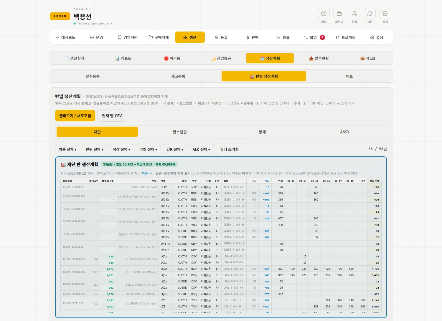Viewport: 442px width, 321px height.
Task: Switch to the 생산실적 tab
Action: (x=74, y=58)
